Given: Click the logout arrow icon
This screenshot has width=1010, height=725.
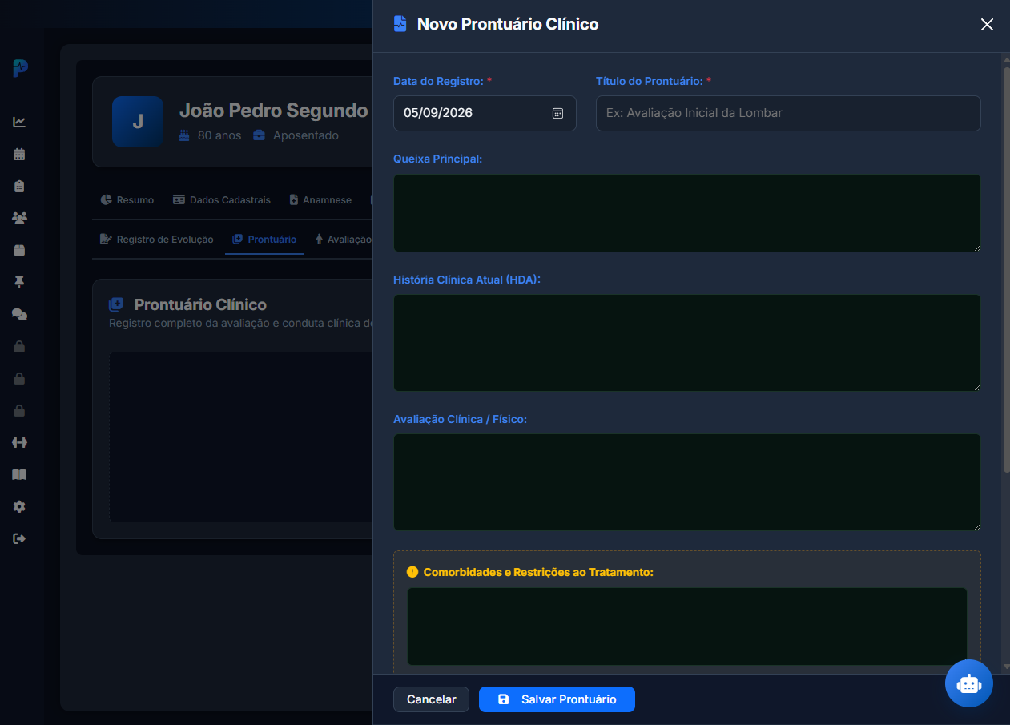Looking at the screenshot, I should (x=19, y=538).
